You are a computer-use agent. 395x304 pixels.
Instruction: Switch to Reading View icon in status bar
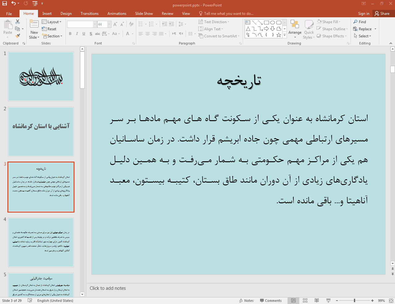pyautogui.click(x=317, y=301)
